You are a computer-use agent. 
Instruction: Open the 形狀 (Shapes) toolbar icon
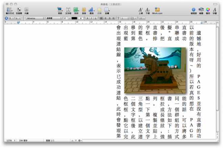(76, 10)
